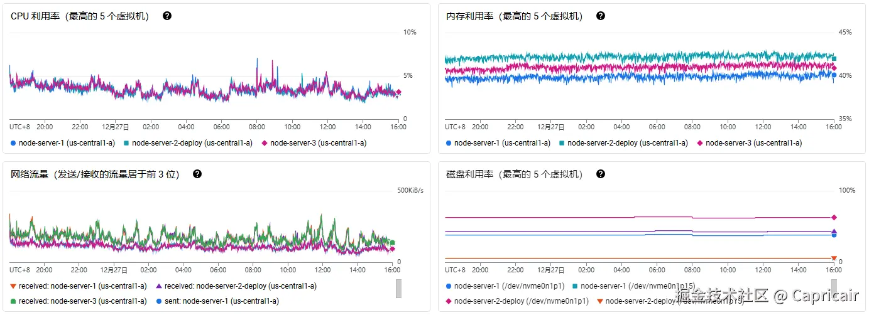Viewport: 869px width, 315px height.
Task: Click the 35% axis label on memory chart
Action: 845,119
